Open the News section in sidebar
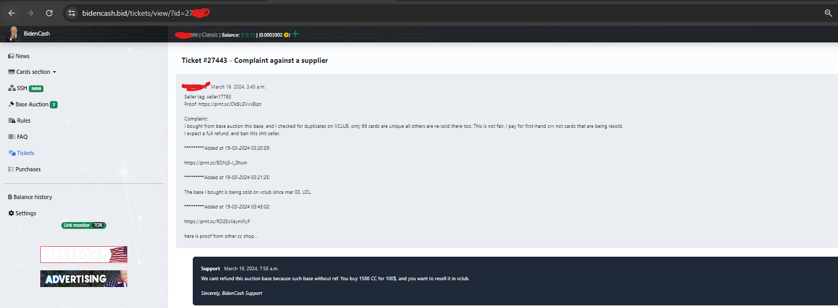Image resolution: width=838 pixels, height=308 pixels. pyautogui.click(x=19, y=56)
